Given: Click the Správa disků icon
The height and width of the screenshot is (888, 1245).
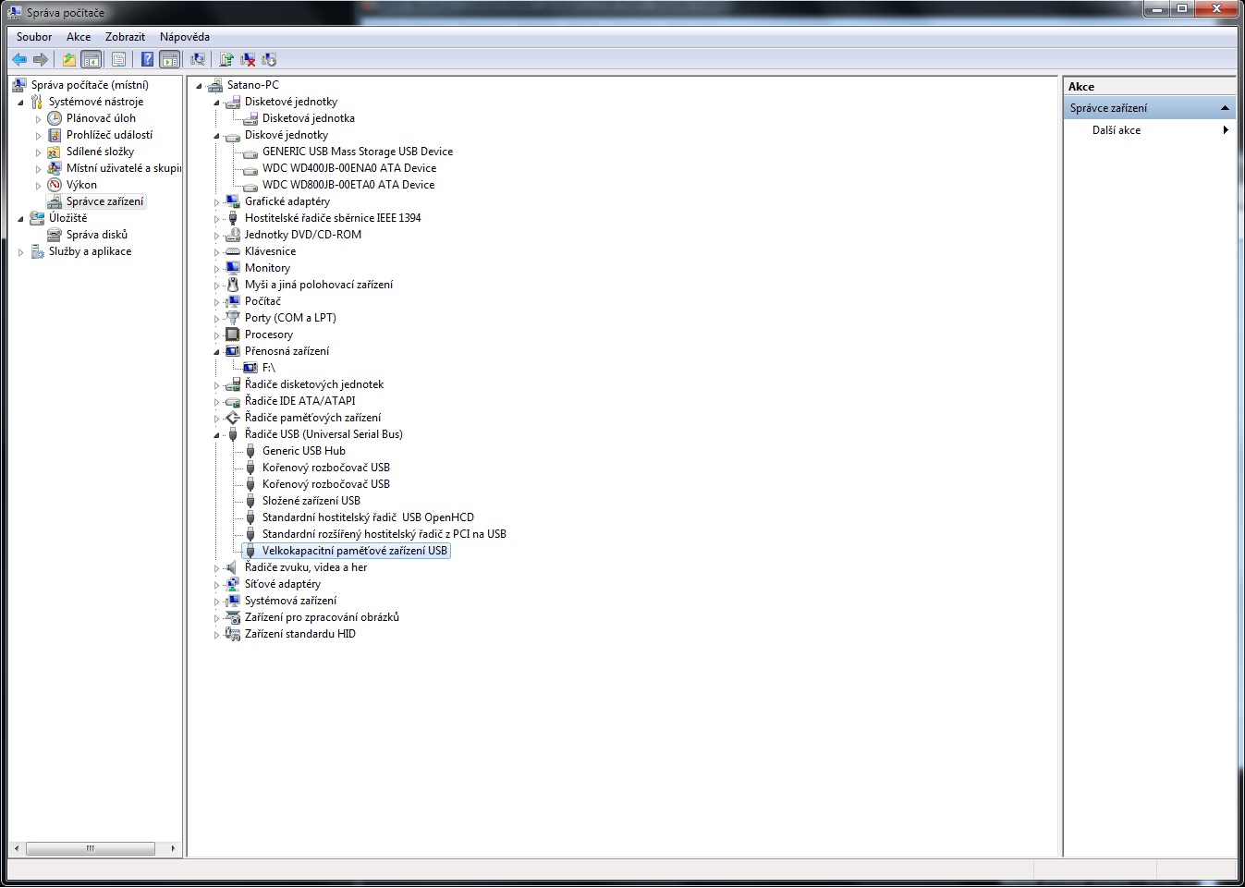Looking at the screenshot, I should click(55, 235).
